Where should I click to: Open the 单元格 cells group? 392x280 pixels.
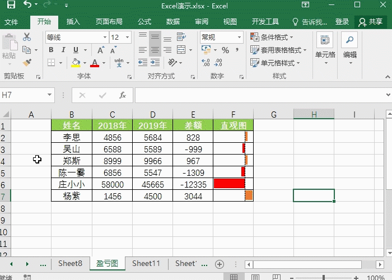click(325, 49)
